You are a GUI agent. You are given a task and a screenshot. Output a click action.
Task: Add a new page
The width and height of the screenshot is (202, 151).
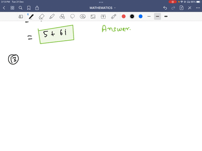181,8
